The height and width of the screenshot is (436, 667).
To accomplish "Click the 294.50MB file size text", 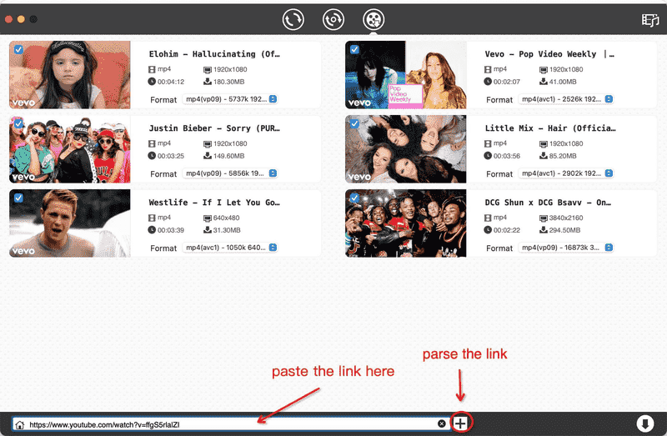I will [565, 230].
